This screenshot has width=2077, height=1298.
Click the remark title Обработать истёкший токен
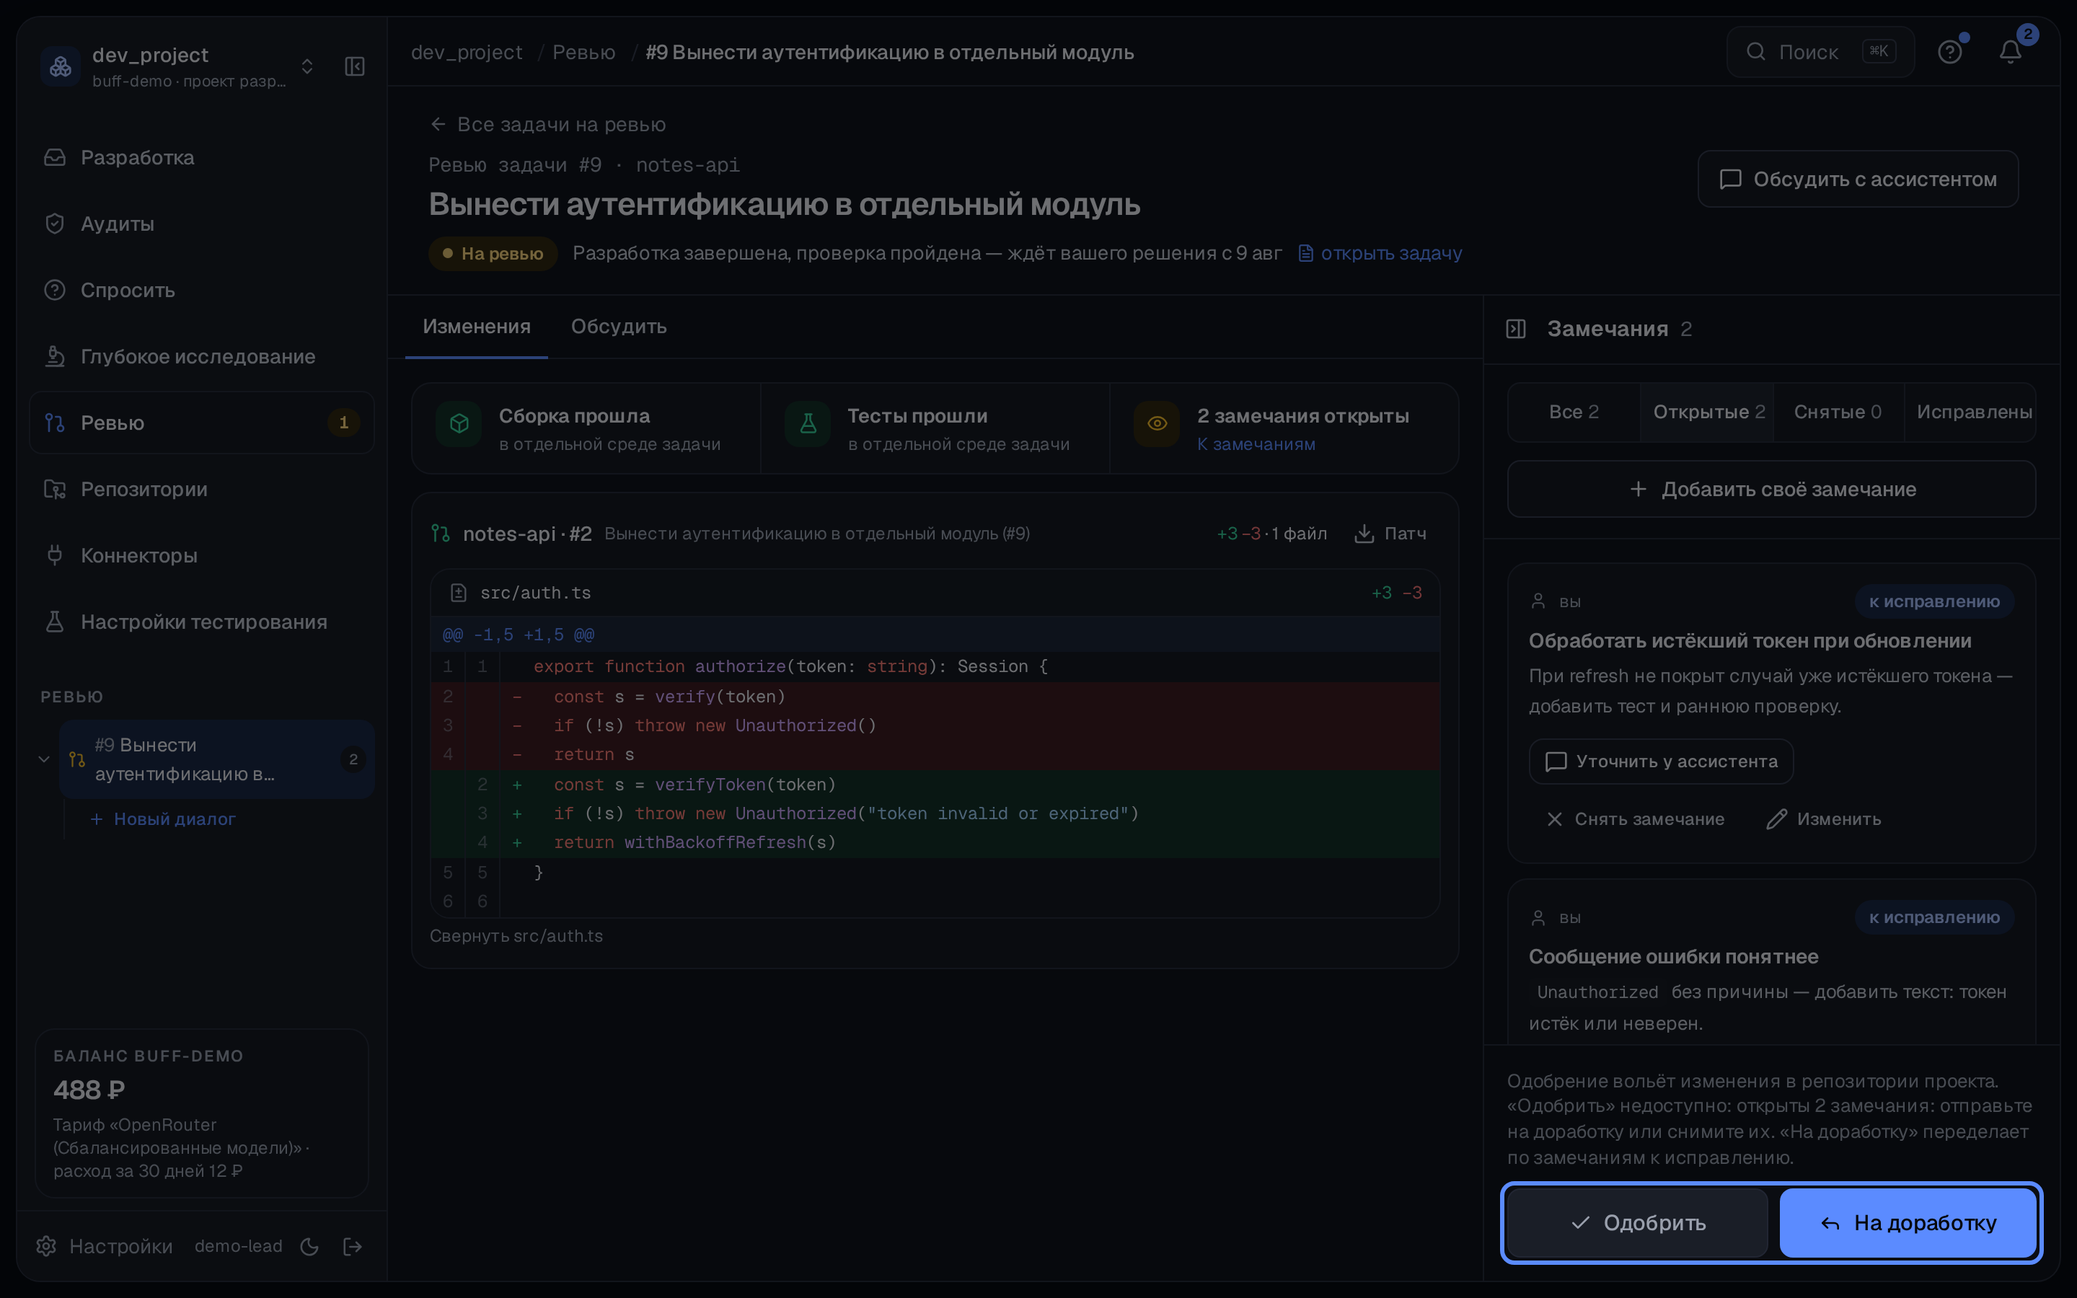[1749, 640]
